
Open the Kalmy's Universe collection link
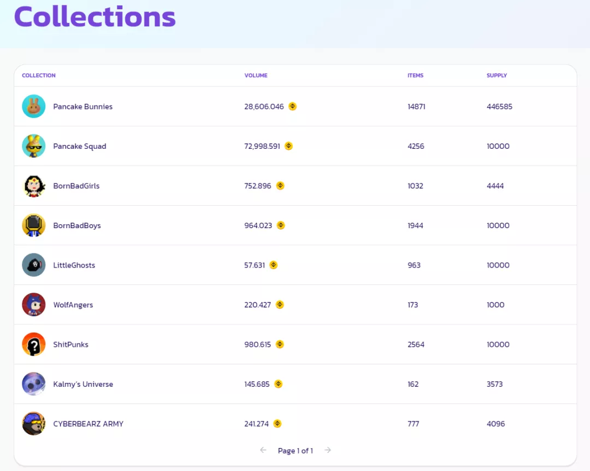(83, 385)
